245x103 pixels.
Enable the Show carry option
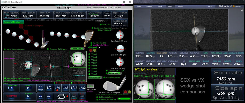[101, 24]
